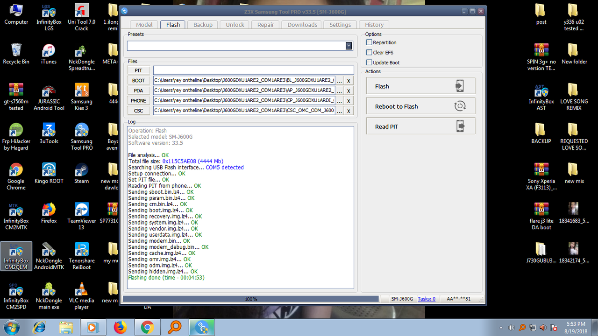This screenshot has width=598, height=336.
Task: Click the empty PIT file path field
Action: 253,70
